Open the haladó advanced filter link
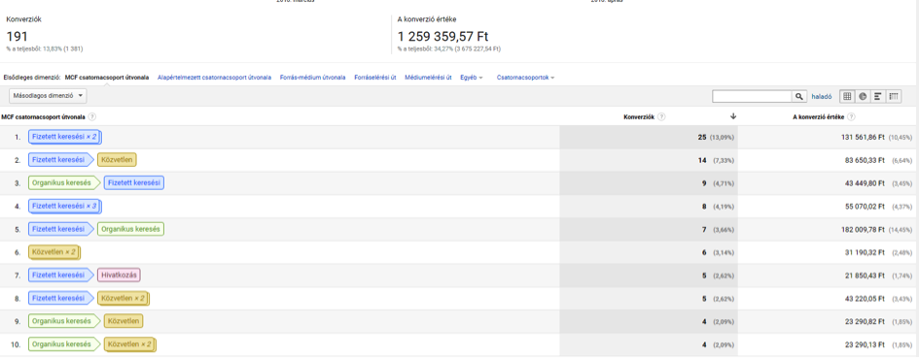Image resolution: width=919 pixels, height=358 pixels. (x=821, y=96)
